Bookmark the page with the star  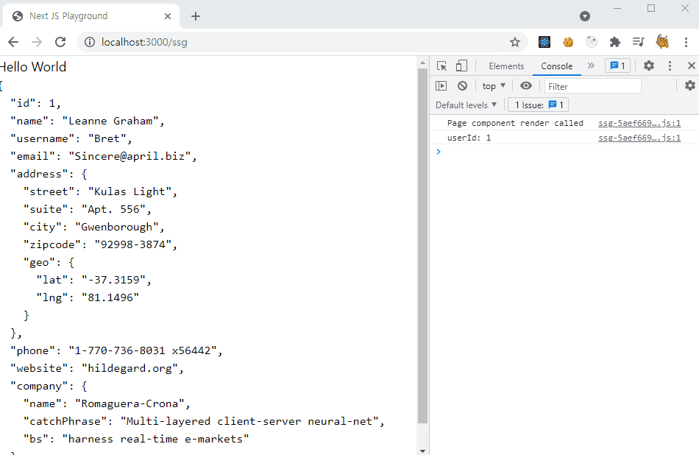515,42
